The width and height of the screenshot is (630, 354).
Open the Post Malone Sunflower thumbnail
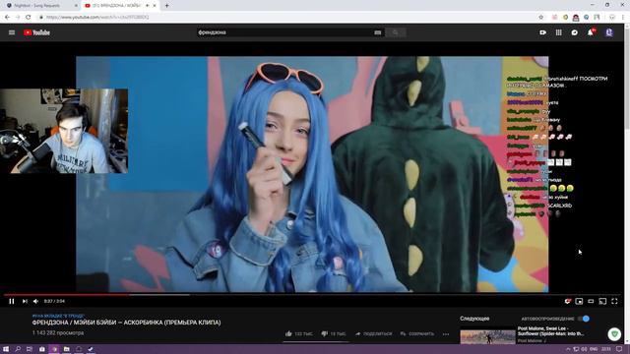pos(488,337)
